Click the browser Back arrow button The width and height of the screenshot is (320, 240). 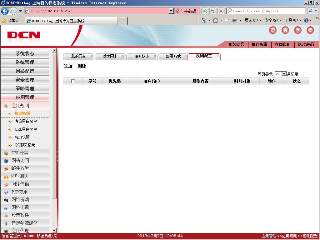[x=5, y=11]
